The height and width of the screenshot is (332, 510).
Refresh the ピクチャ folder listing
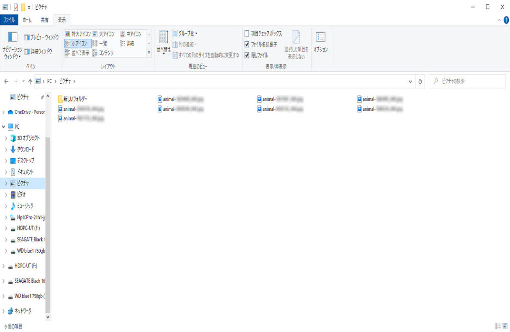click(x=420, y=81)
